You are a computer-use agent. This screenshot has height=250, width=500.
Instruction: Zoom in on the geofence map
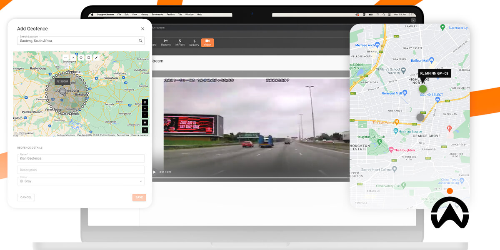point(145,108)
